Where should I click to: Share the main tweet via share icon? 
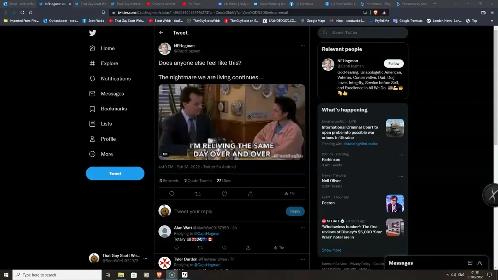pos(251,194)
